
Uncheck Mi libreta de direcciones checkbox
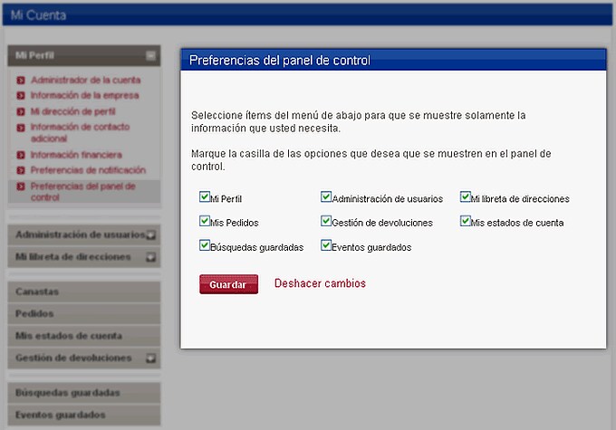pyautogui.click(x=466, y=197)
